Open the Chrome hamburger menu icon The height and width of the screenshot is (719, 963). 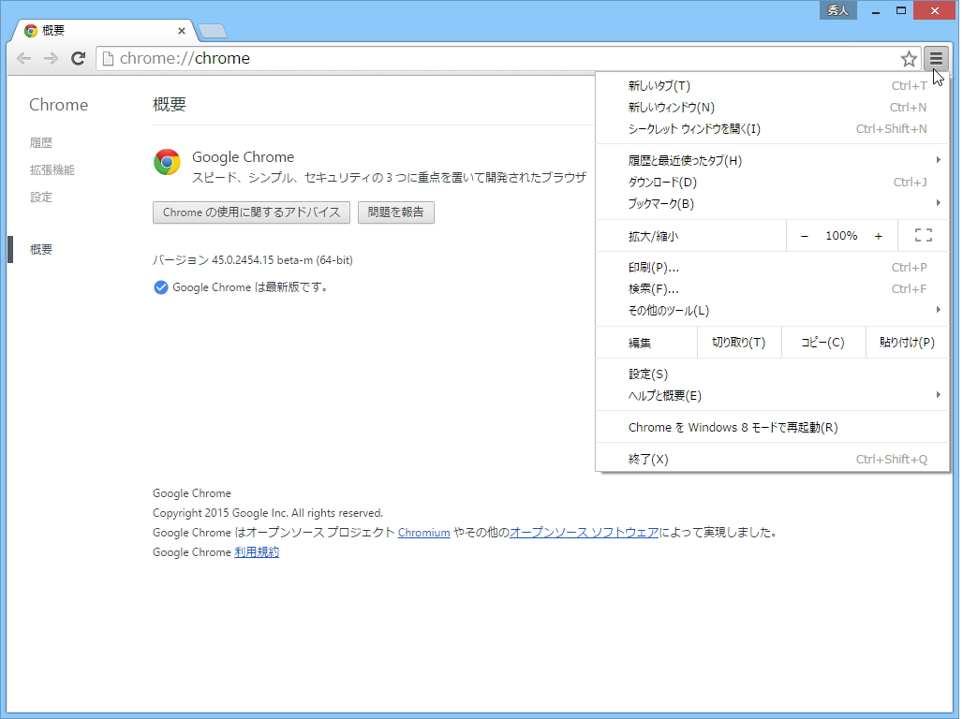(x=936, y=58)
